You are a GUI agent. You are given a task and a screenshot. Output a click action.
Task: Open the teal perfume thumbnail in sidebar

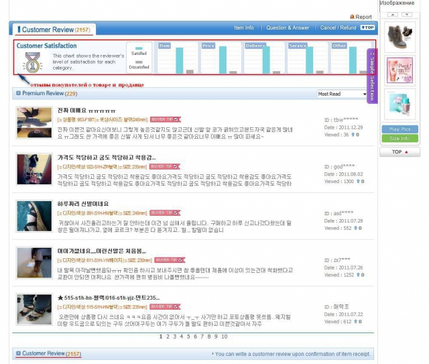point(400,104)
